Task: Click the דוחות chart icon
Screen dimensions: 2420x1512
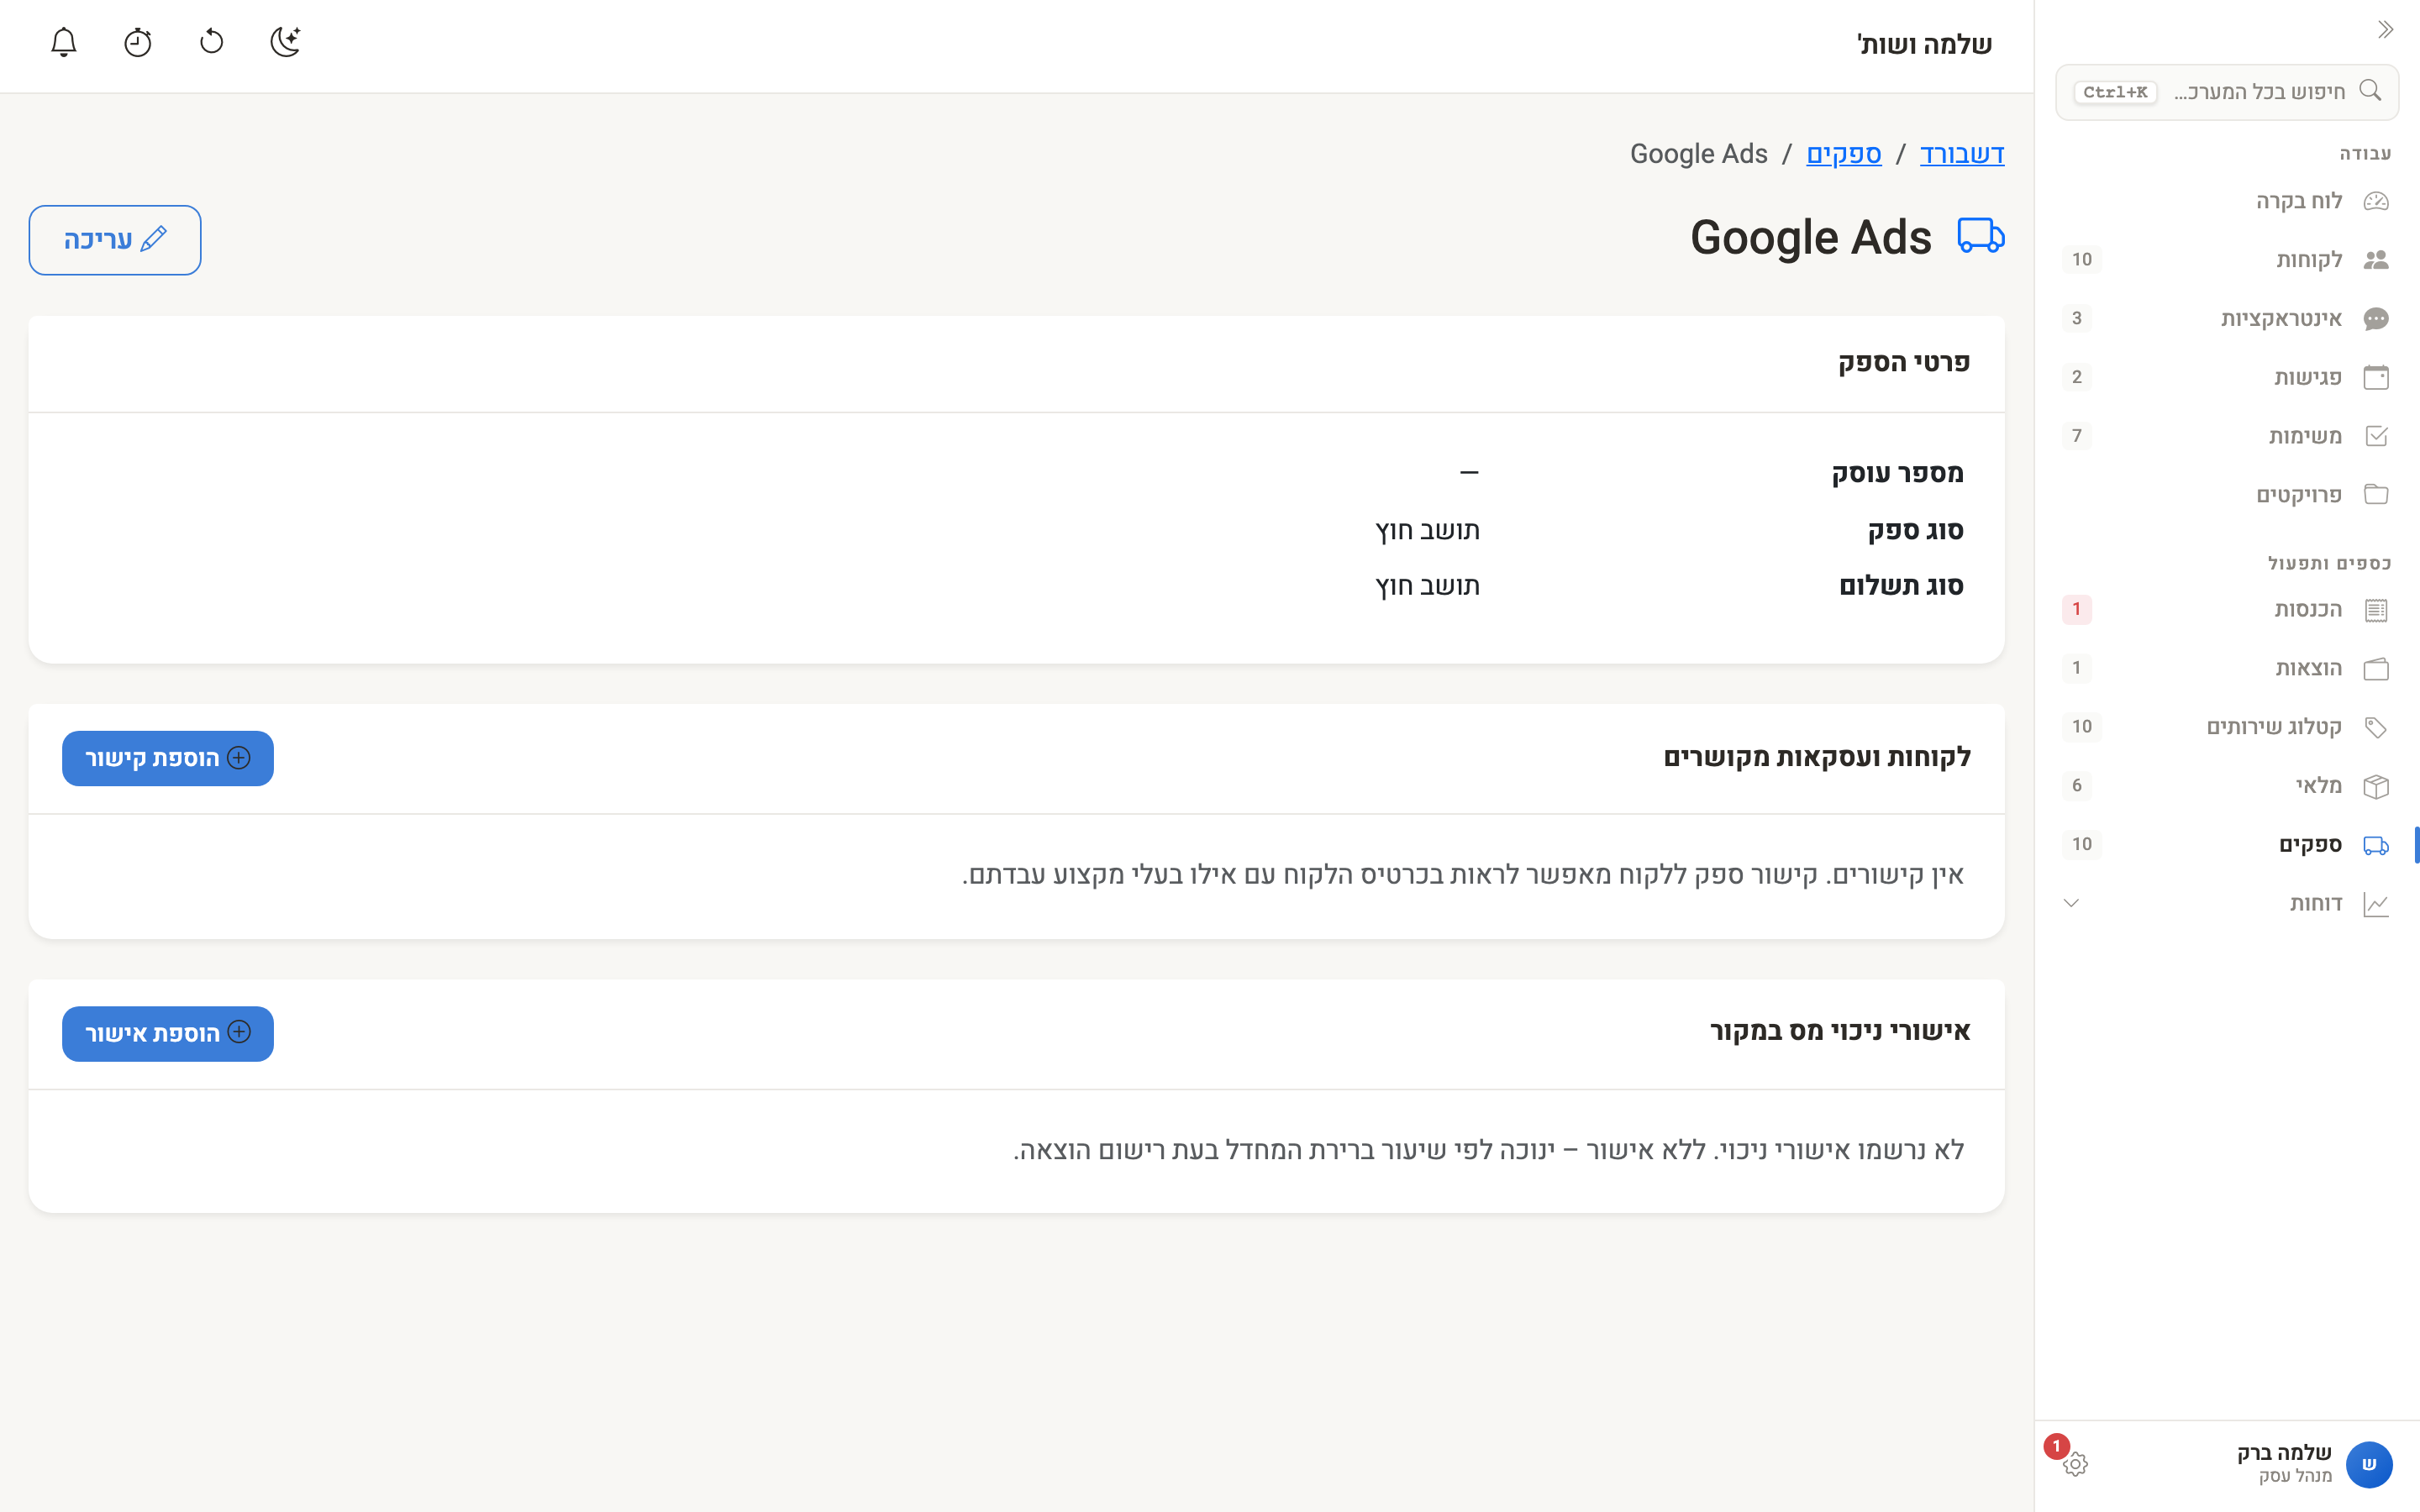Action: tap(2376, 904)
